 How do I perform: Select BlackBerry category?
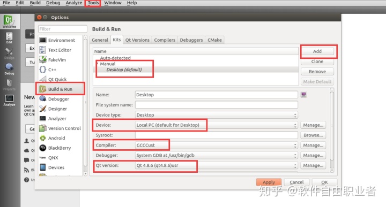point(60,148)
